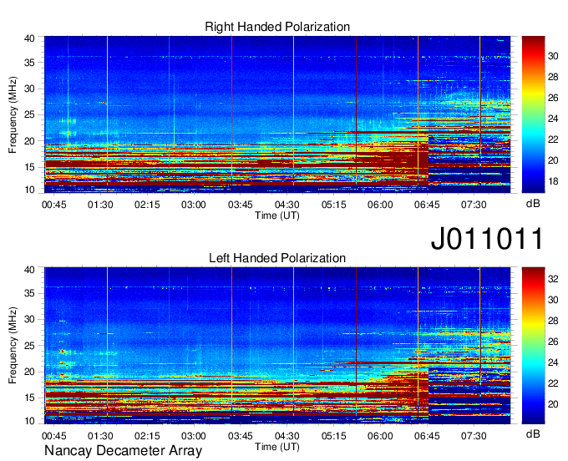Click the "15" frequency tick of Right Handed plot
The height and width of the screenshot is (461, 568).
coord(29,167)
